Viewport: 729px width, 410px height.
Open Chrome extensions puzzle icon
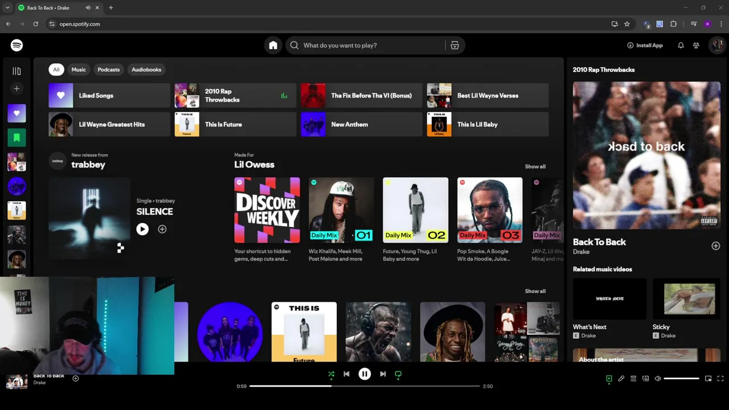[x=674, y=24]
